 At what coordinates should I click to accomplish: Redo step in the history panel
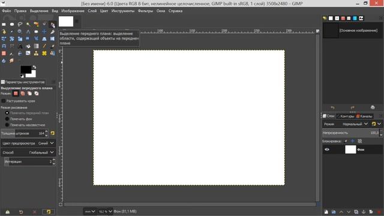pos(352,107)
